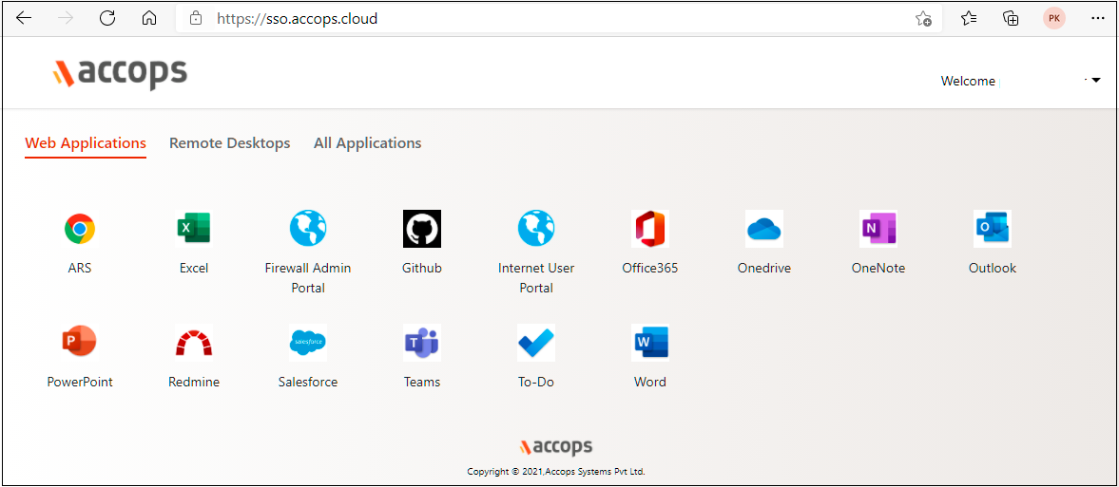Open the Redmine application icon

(194, 343)
